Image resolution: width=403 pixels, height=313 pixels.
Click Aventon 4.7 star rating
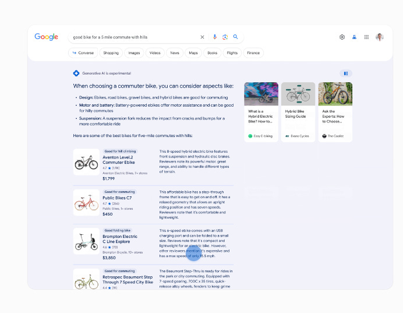[111, 168]
